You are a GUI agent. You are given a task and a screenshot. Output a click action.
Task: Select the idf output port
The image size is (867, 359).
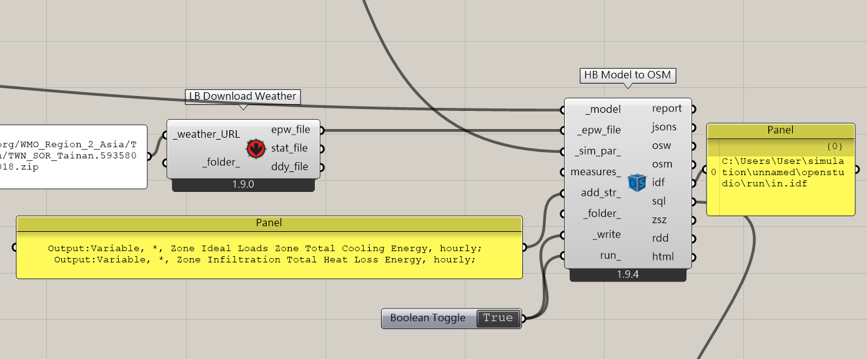(x=658, y=183)
